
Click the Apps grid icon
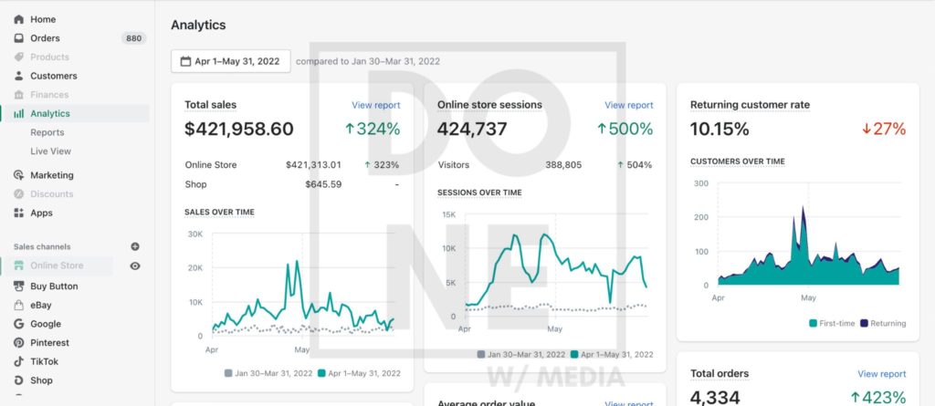[18, 213]
